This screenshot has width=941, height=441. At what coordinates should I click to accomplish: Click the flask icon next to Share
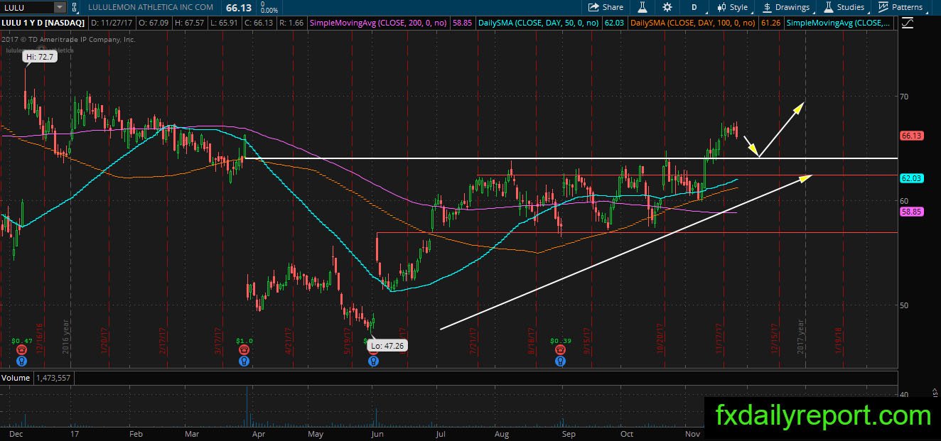[x=642, y=7]
